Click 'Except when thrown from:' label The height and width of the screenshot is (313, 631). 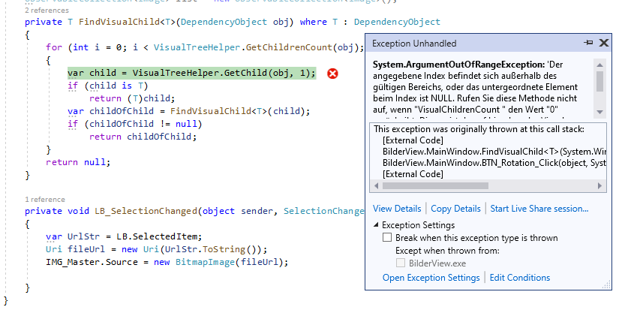point(447,251)
